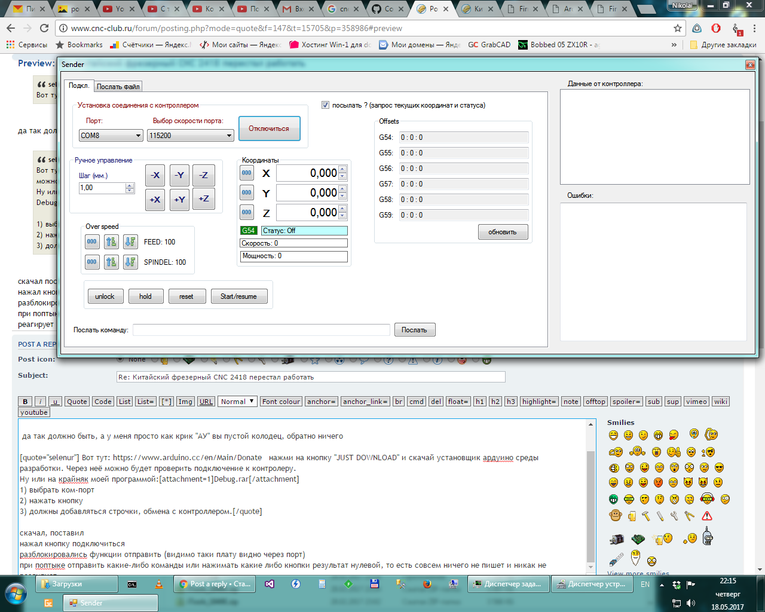The width and height of the screenshot is (765, 612).
Task: Click the volume icon in the system tray
Action: [x=691, y=603]
